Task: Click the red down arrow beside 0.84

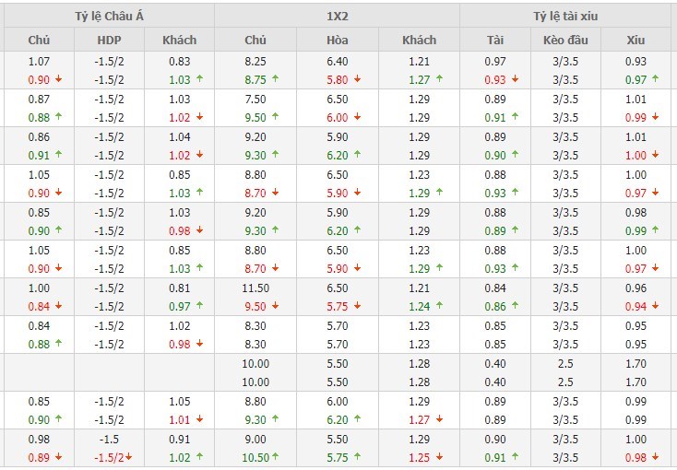Action: (58, 306)
